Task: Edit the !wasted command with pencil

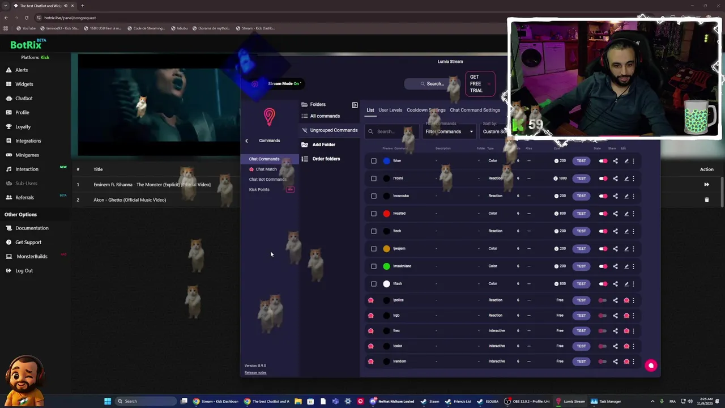Action: [626, 214]
